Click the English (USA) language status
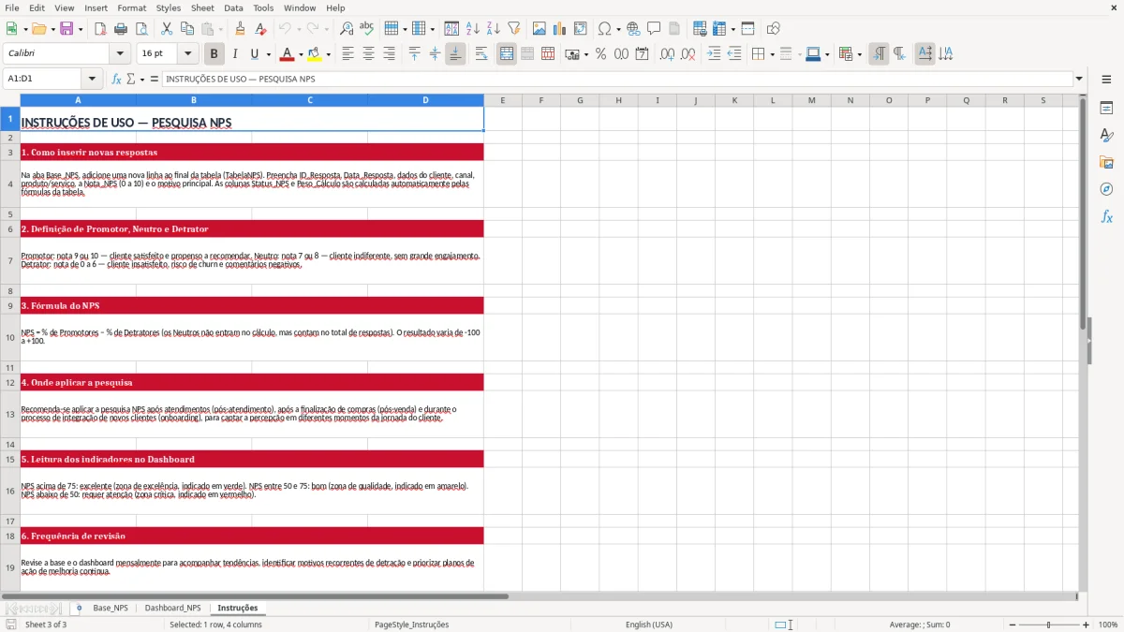This screenshot has width=1124, height=632. click(x=648, y=625)
